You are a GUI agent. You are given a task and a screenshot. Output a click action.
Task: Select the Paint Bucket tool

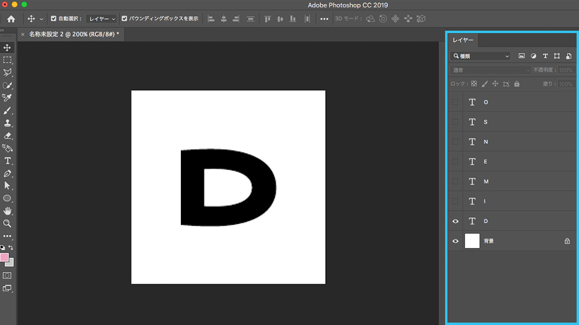tap(7, 148)
